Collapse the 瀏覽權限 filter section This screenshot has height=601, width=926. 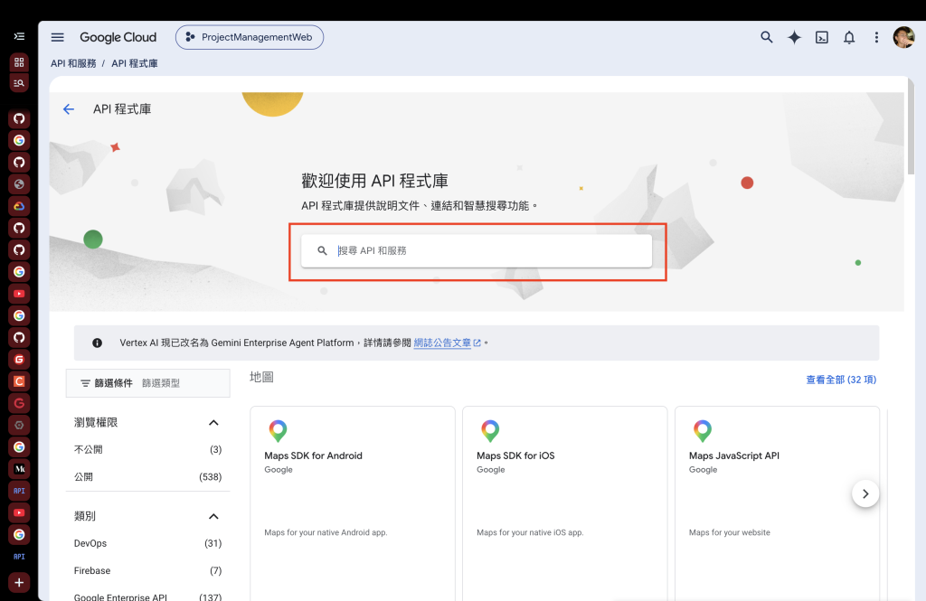pos(213,423)
